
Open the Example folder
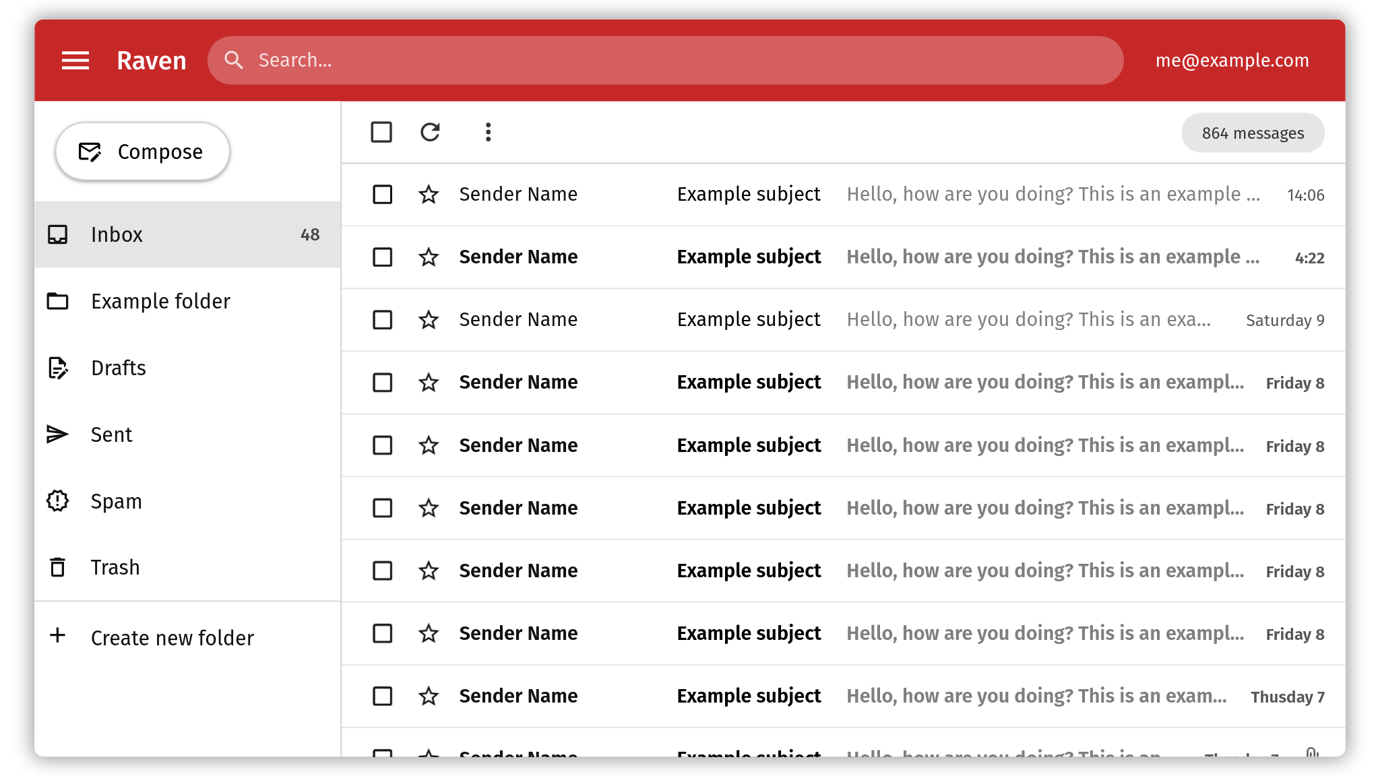(160, 301)
